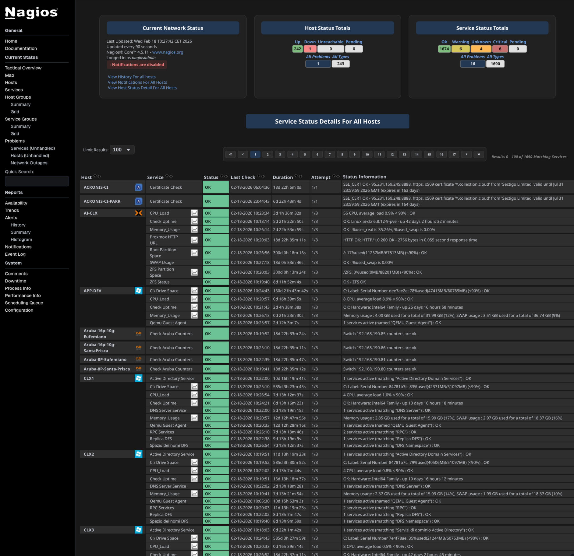Viewport: 574px width, 556px height.
Task: Click the red Down host count badge
Action: click(310, 49)
